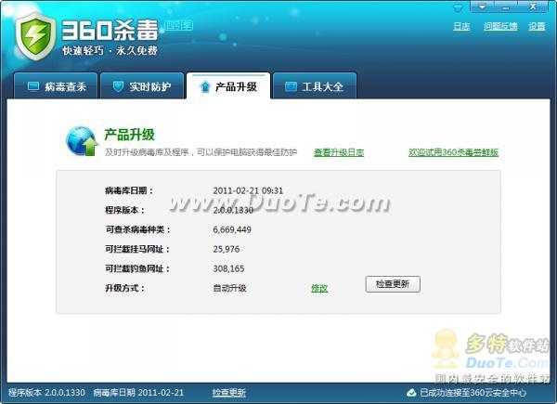Click the 可拦截钓鱼网址 value 308,165

228,268
